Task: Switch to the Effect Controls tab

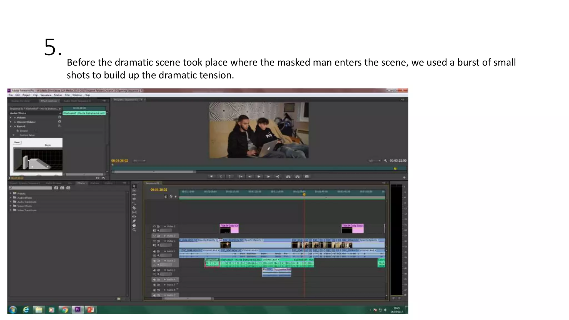Action: click(49, 101)
